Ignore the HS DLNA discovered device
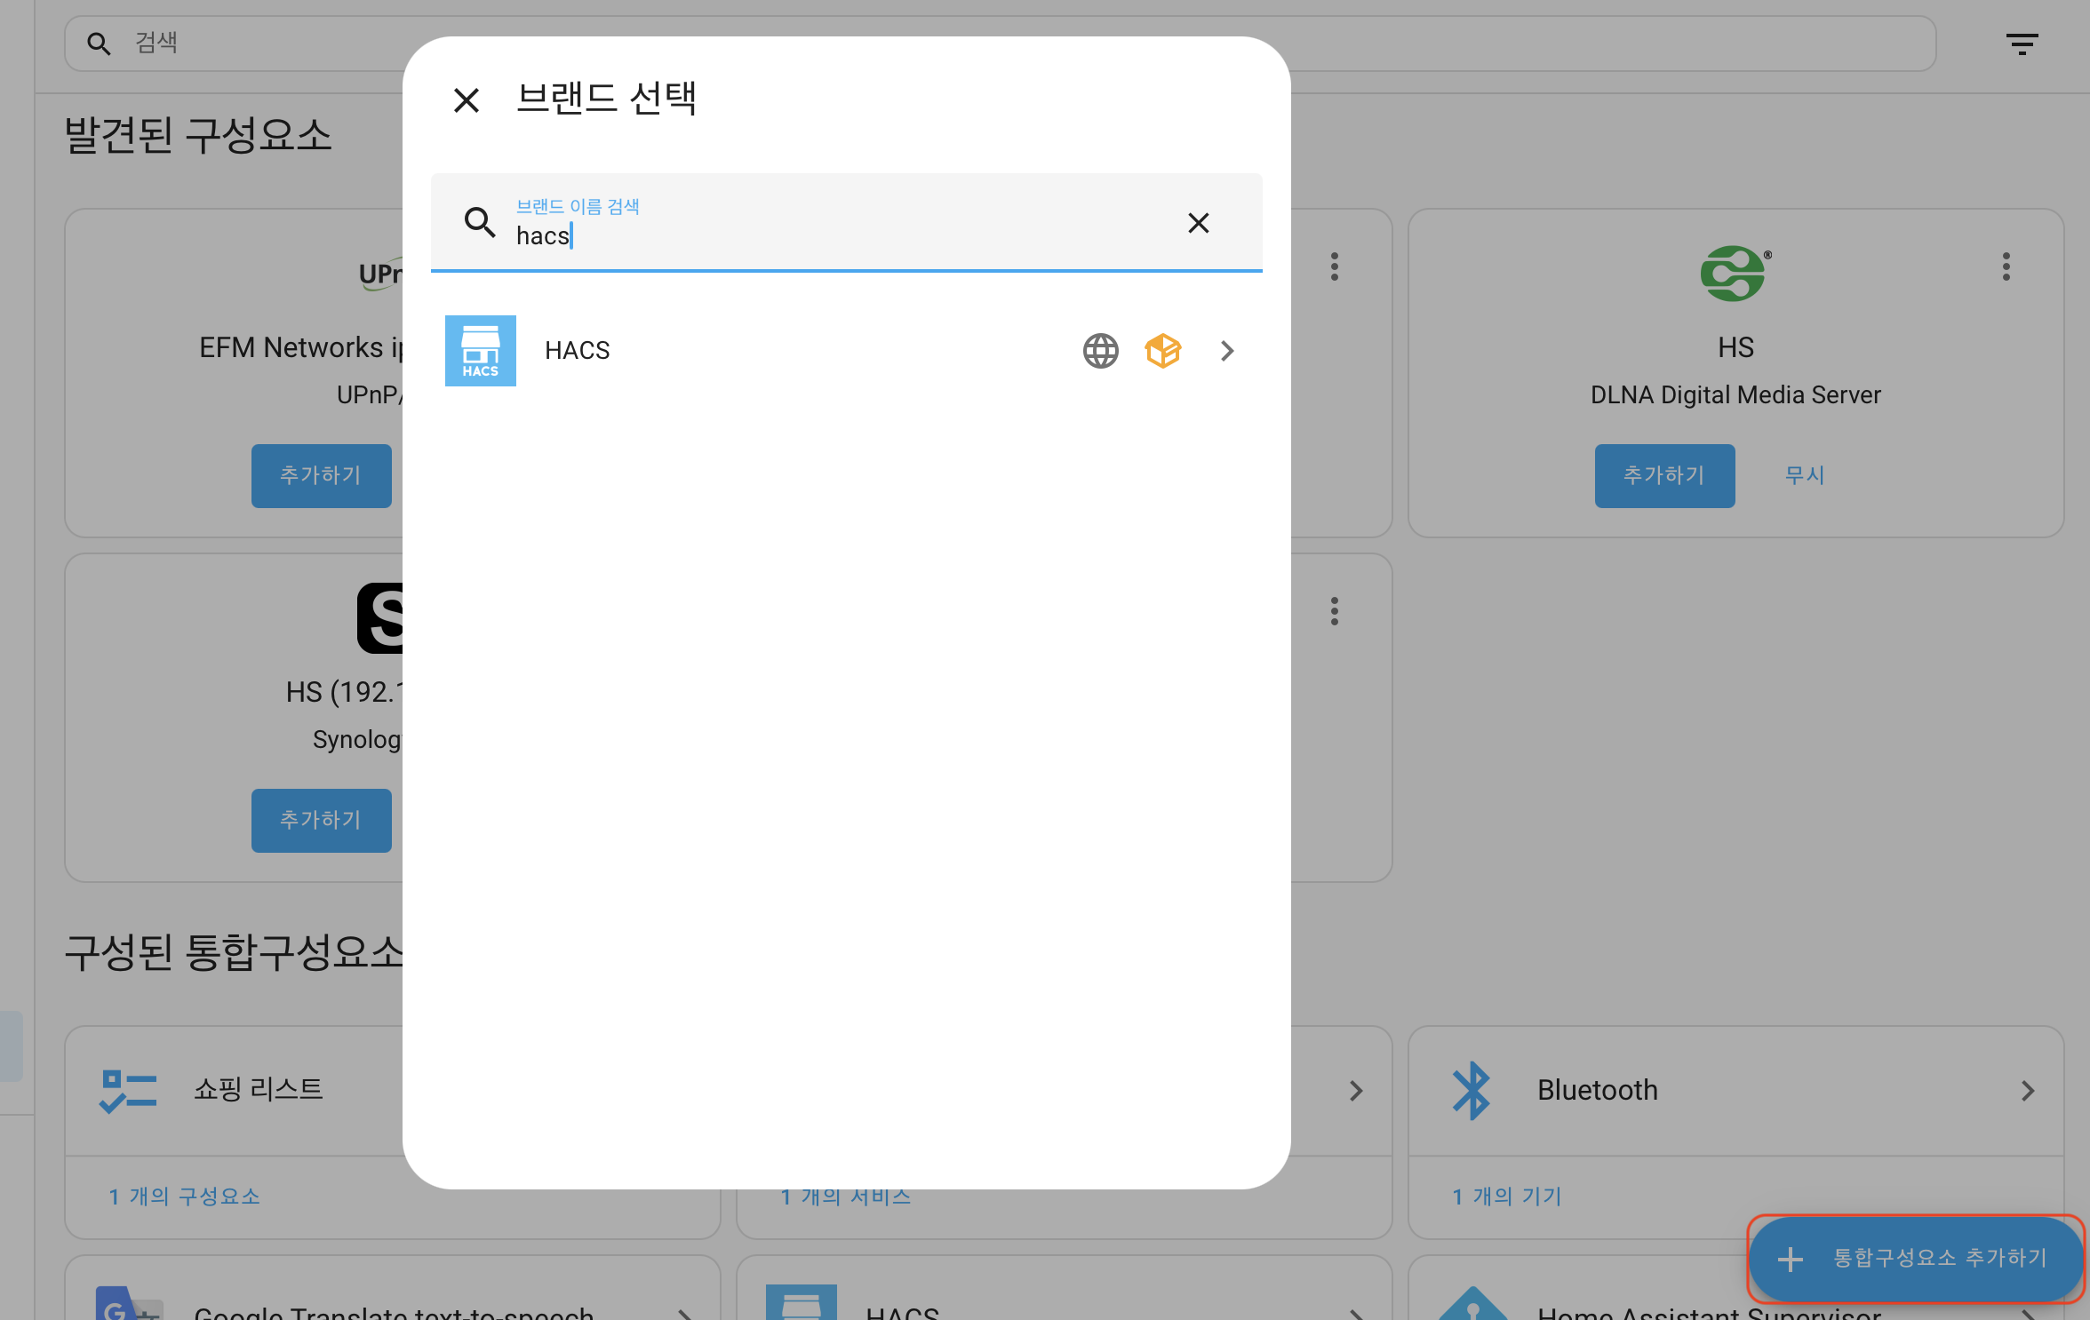The width and height of the screenshot is (2090, 1320). pyautogui.click(x=1804, y=475)
